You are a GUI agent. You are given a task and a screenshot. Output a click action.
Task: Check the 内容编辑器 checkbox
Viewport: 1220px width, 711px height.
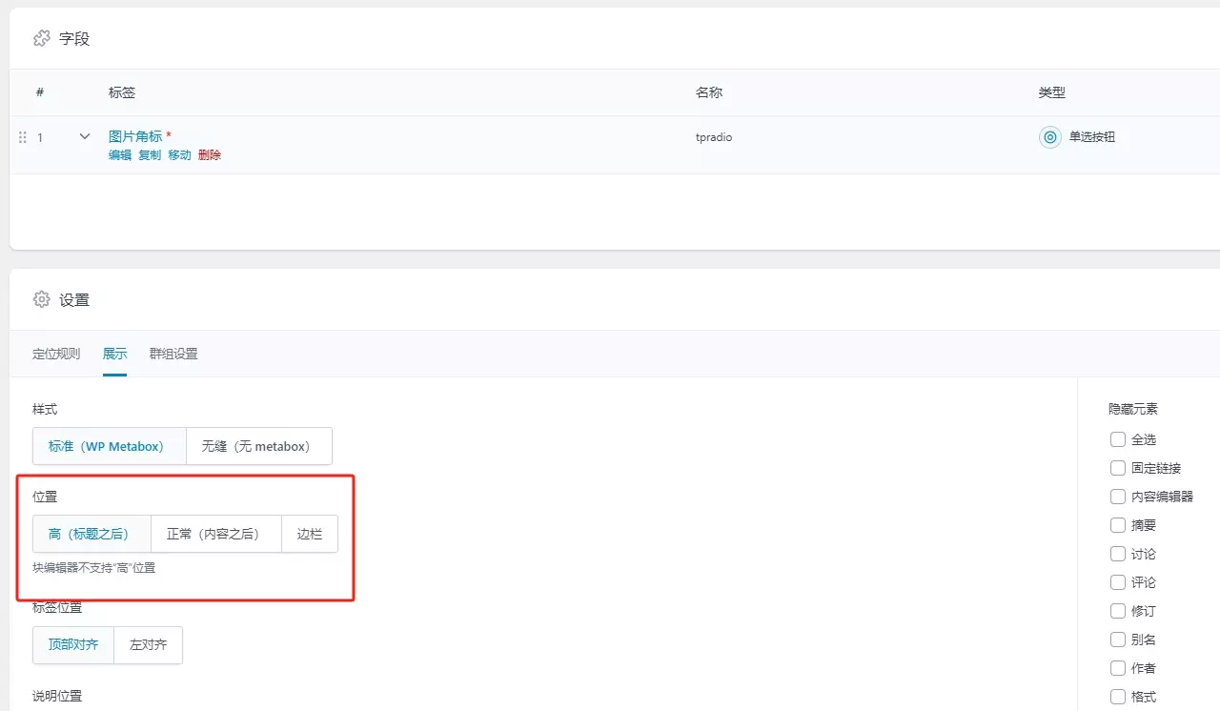coord(1118,497)
